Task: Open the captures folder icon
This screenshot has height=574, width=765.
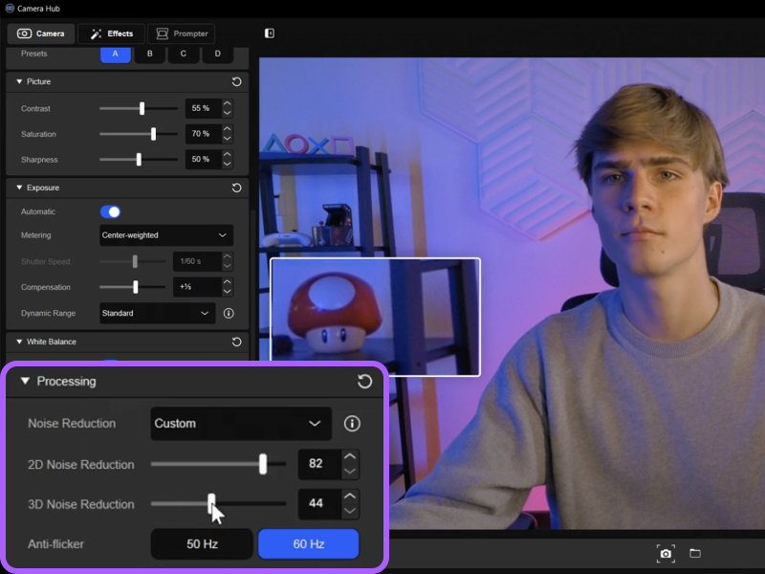Action: pos(695,553)
